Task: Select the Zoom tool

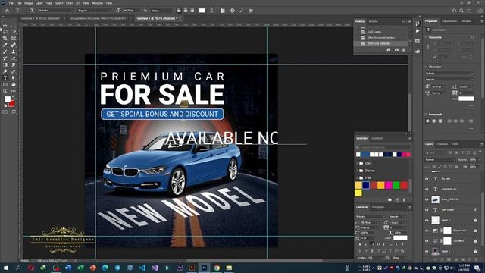Action: pos(5,91)
